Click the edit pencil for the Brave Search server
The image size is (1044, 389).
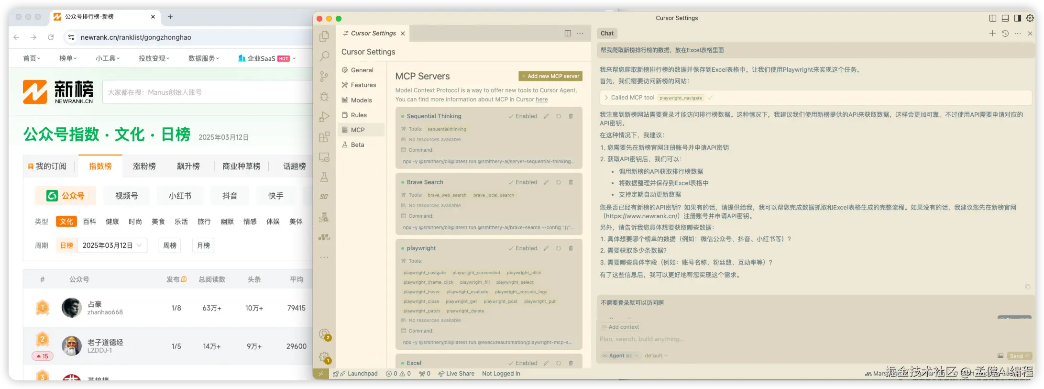[546, 182]
